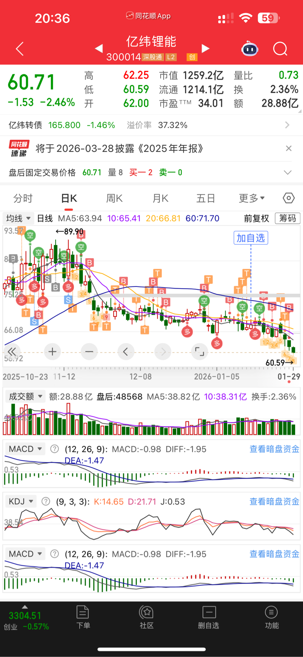Open the 同花顺速递 news logo
The image size is (303, 657).
[x=19, y=149]
